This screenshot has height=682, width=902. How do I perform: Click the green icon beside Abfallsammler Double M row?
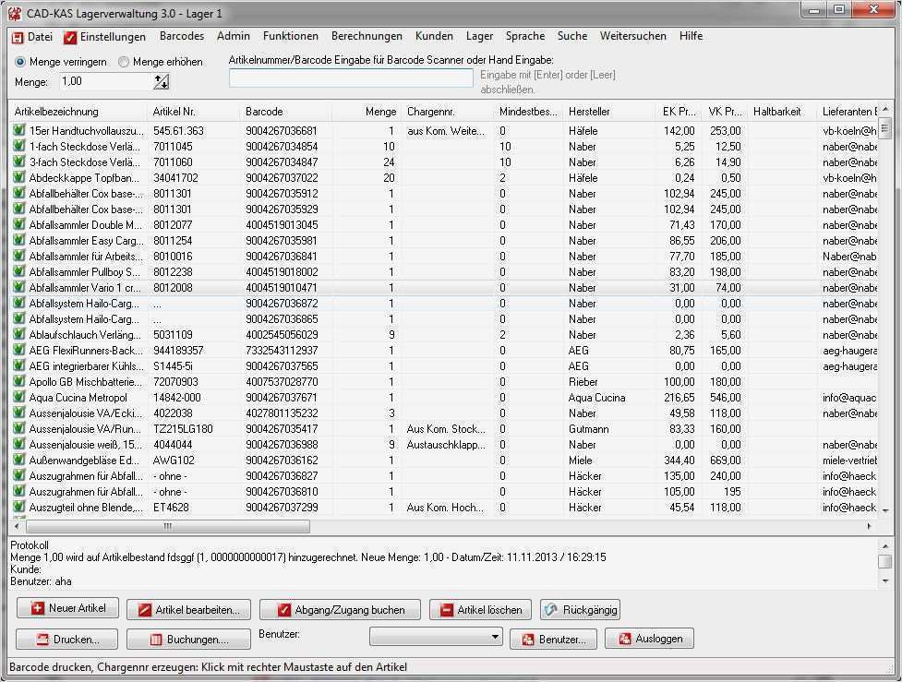[19, 224]
